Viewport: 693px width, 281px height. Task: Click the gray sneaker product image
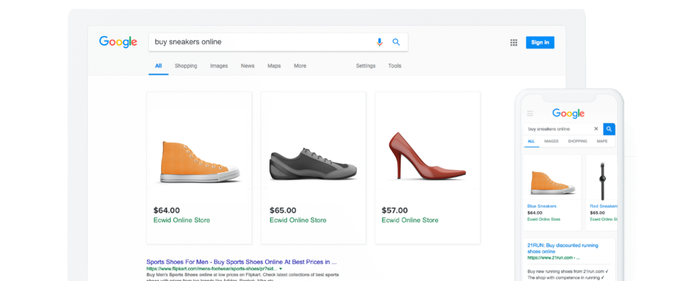[313, 164]
